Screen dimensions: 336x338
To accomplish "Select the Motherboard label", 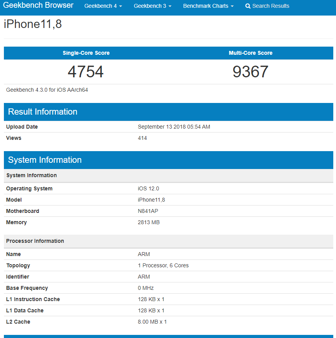I will pyautogui.click(x=23, y=211).
